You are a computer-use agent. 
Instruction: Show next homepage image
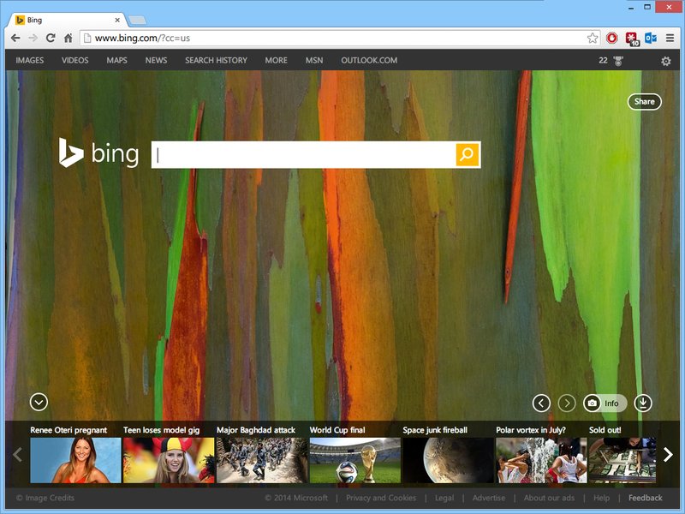(567, 403)
